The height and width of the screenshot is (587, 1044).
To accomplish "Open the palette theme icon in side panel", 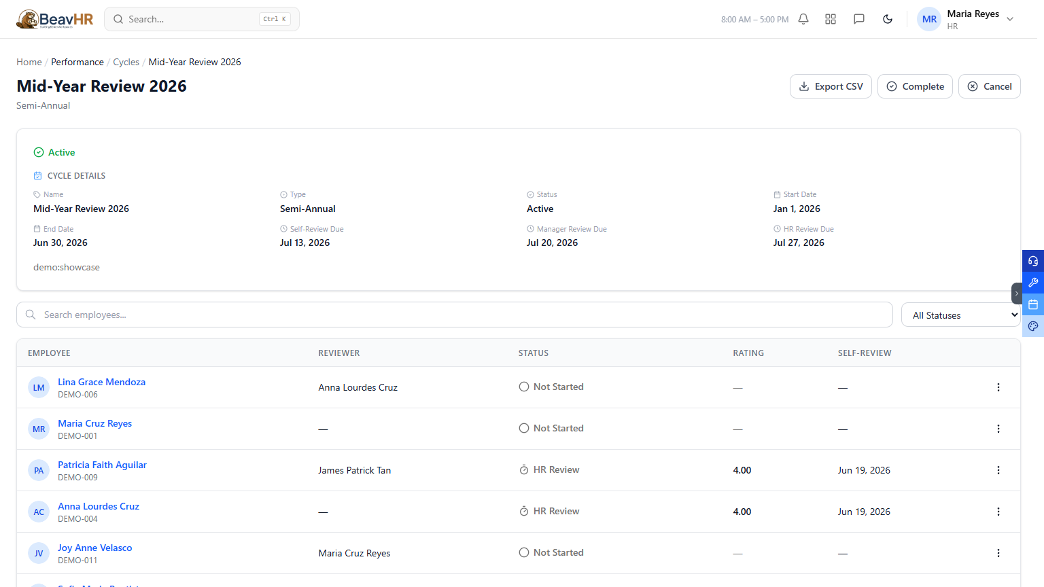I will 1033,326.
